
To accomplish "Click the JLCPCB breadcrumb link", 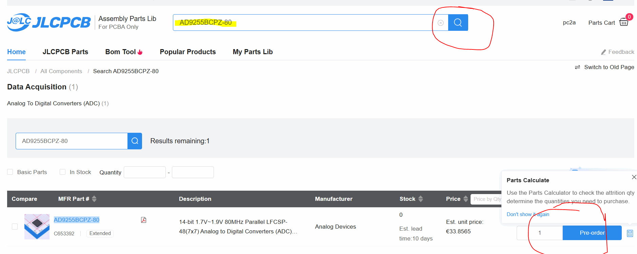I will coord(18,71).
